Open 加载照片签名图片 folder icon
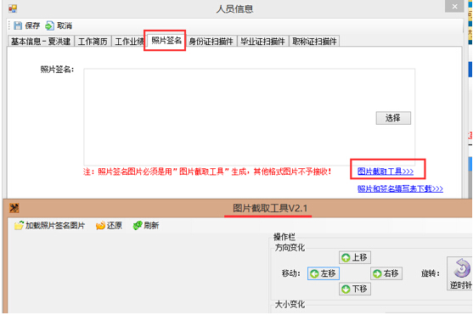Screen dimensions: 473x315 pos(19,225)
